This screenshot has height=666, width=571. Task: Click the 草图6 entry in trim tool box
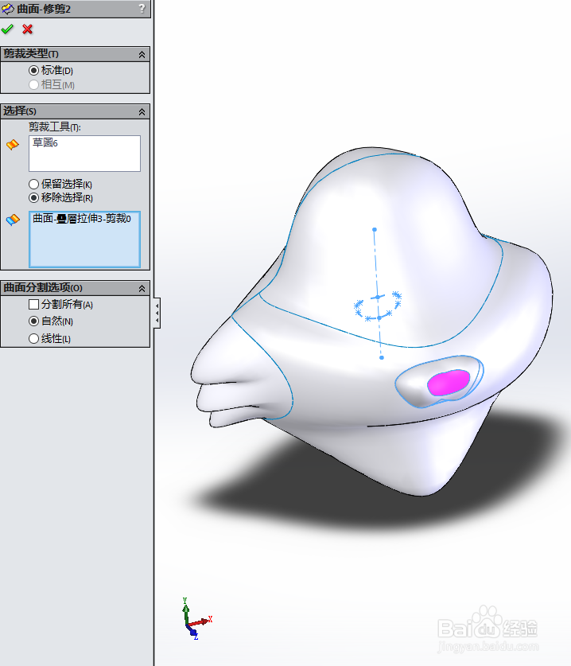coord(45,143)
